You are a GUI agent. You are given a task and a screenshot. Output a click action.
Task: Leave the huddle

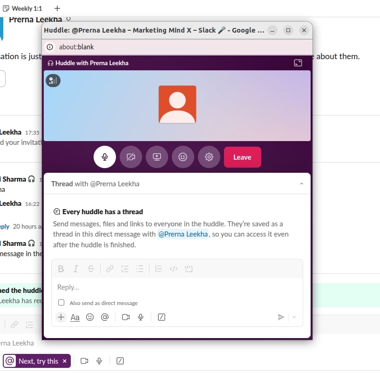click(x=242, y=157)
